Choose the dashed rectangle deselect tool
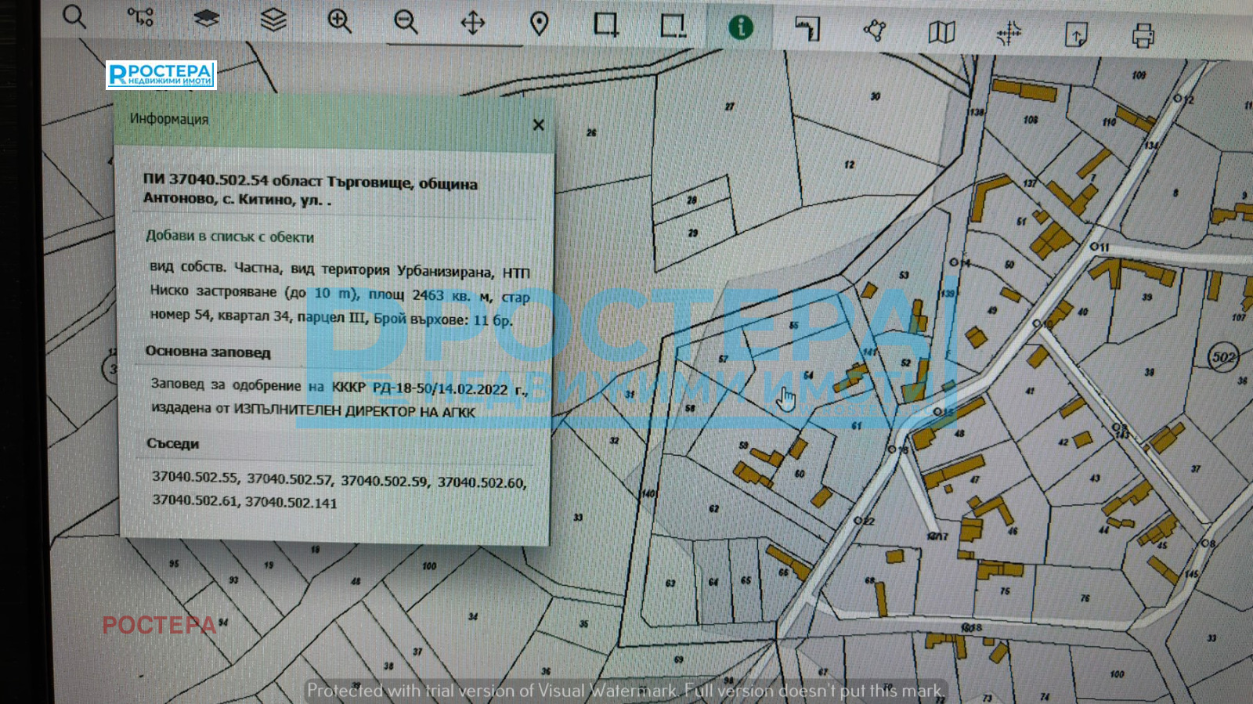The height and width of the screenshot is (704, 1253). click(x=673, y=26)
